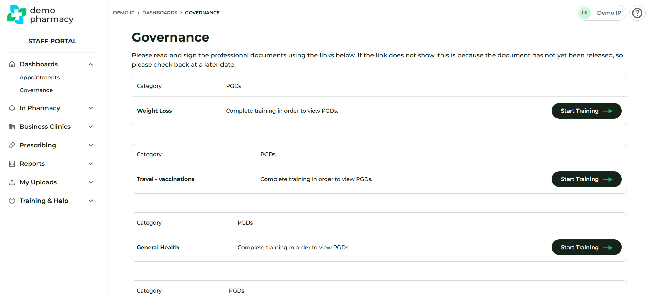Go to DASHBOARDS breadcrumb link

(x=160, y=13)
